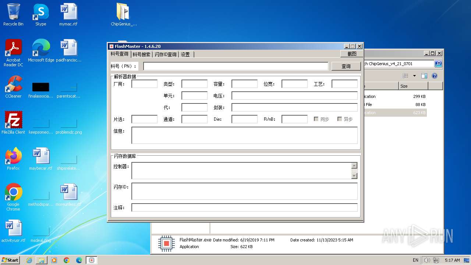The image size is (471, 265).
Task: Open the paidfrancisc document icon
Action: (x=68, y=50)
